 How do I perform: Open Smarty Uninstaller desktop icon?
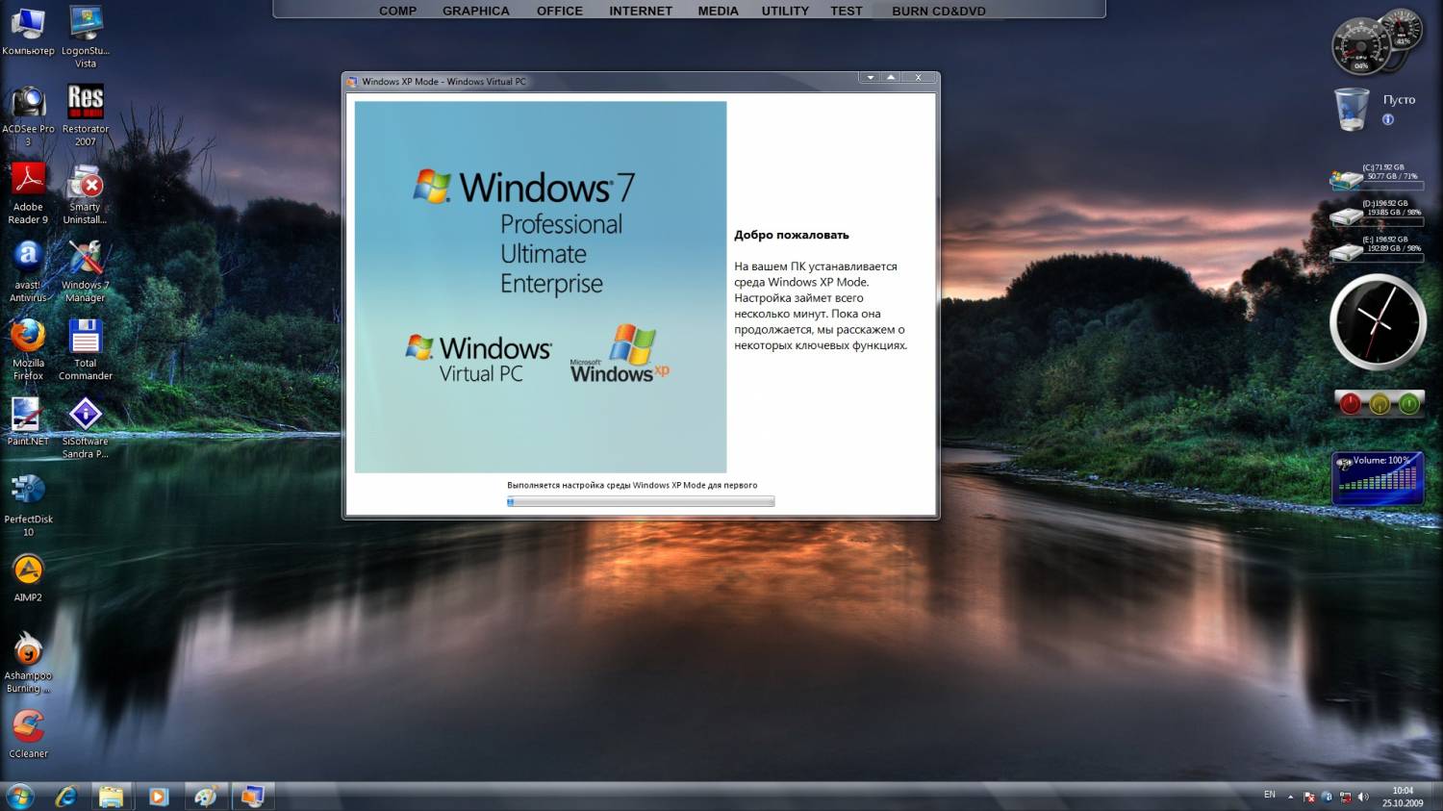pyautogui.click(x=86, y=192)
